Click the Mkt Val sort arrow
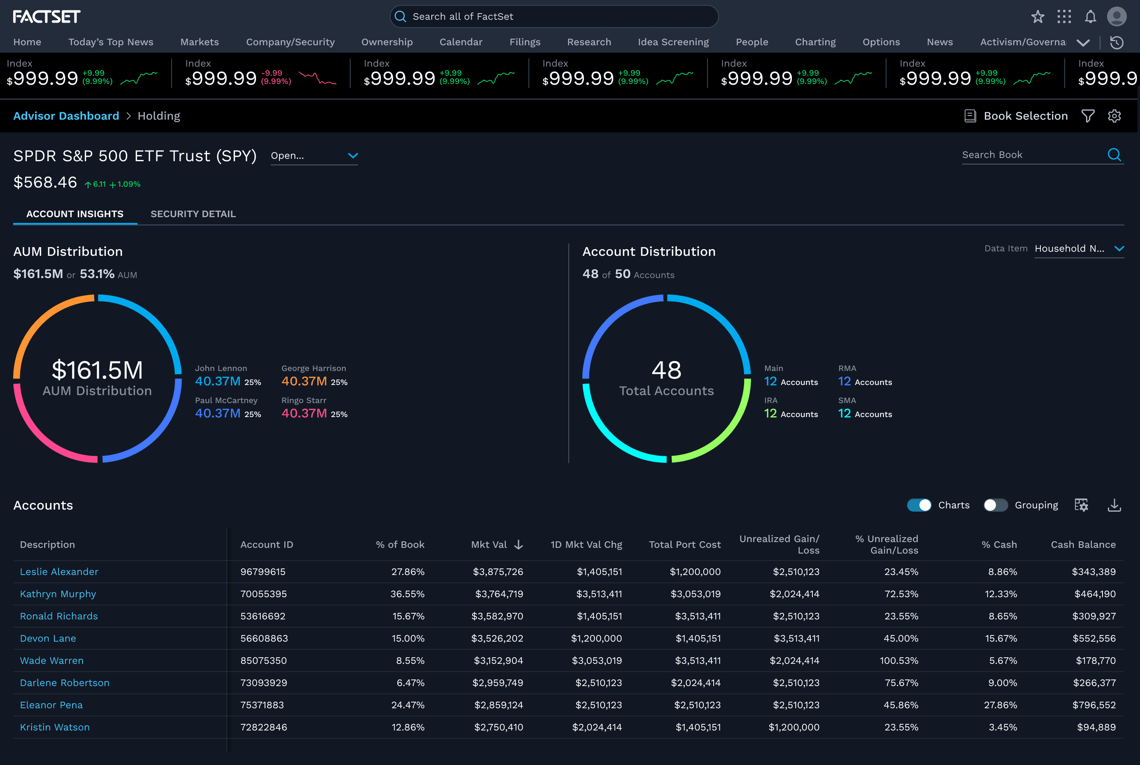Screen dimensions: 1140x765 click(519, 545)
